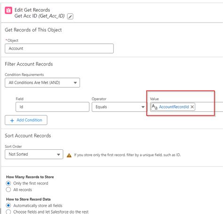Select Only the first record option

(8, 183)
